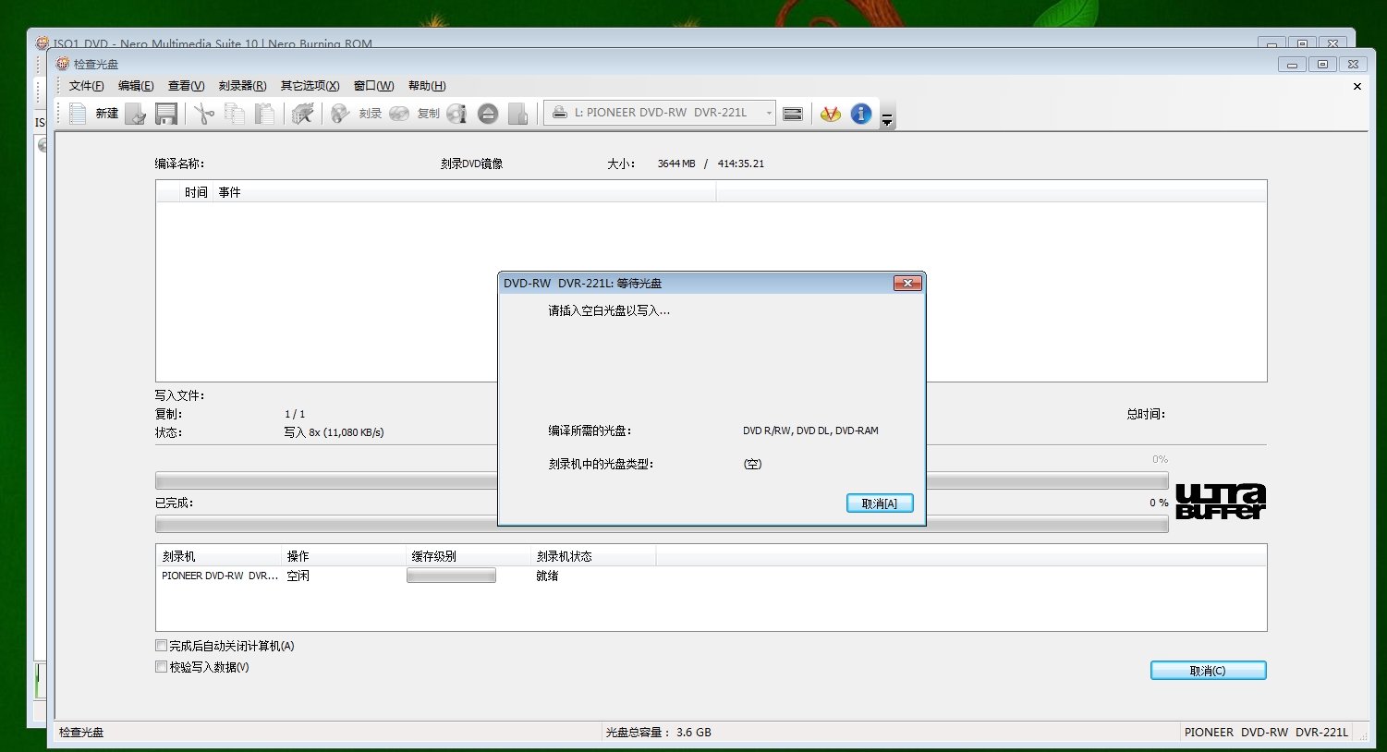
Task: Open the L: PIONEER DVD-RW drive dropdown
Action: point(768,112)
